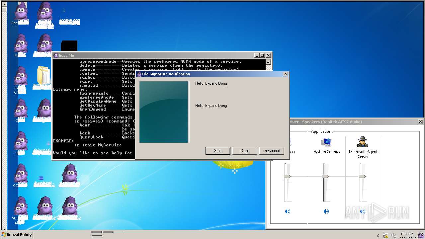This screenshot has width=425, height=239.
Task: Open the speaker volume tray icon
Action: [x=393, y=235]
